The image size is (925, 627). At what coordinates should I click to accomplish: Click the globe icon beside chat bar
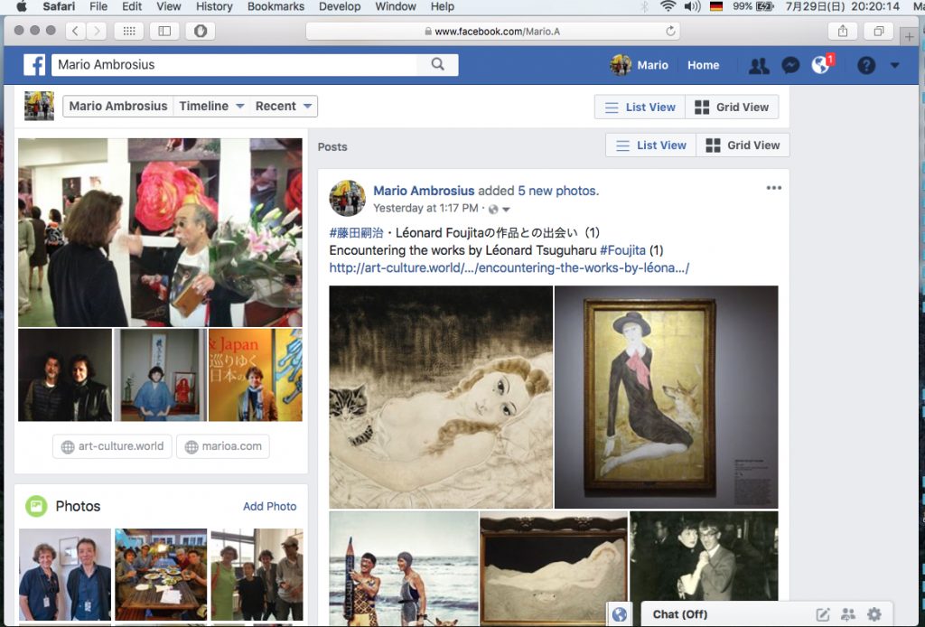[620, 614]
